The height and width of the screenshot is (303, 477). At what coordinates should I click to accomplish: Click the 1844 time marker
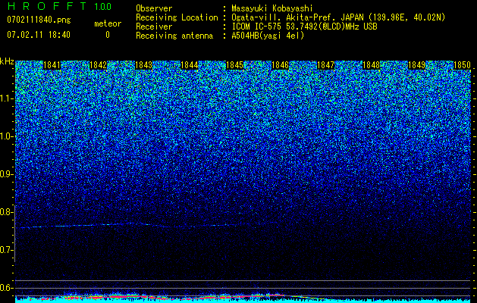tap(190, 65)
